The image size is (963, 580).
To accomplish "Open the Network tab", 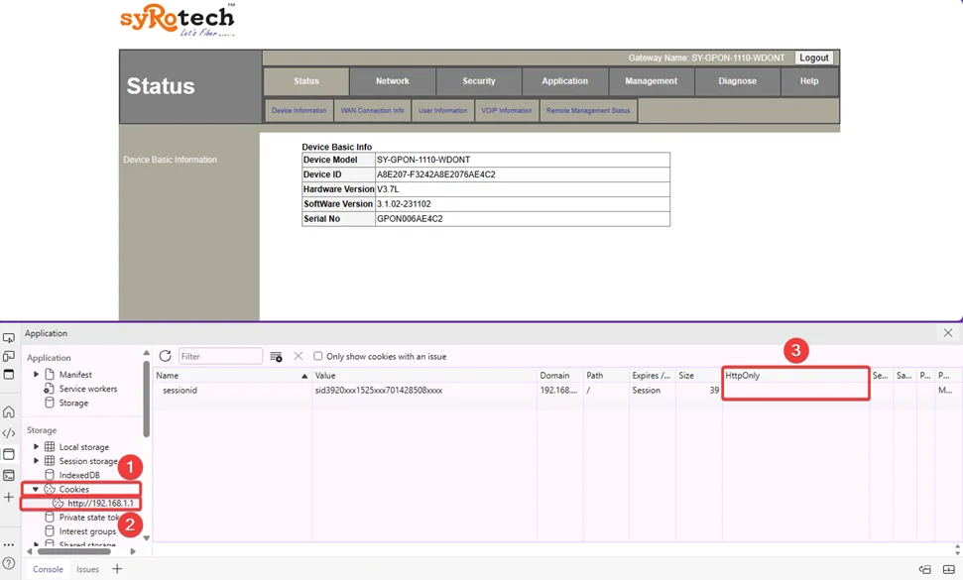I will (x=393, y=81).
